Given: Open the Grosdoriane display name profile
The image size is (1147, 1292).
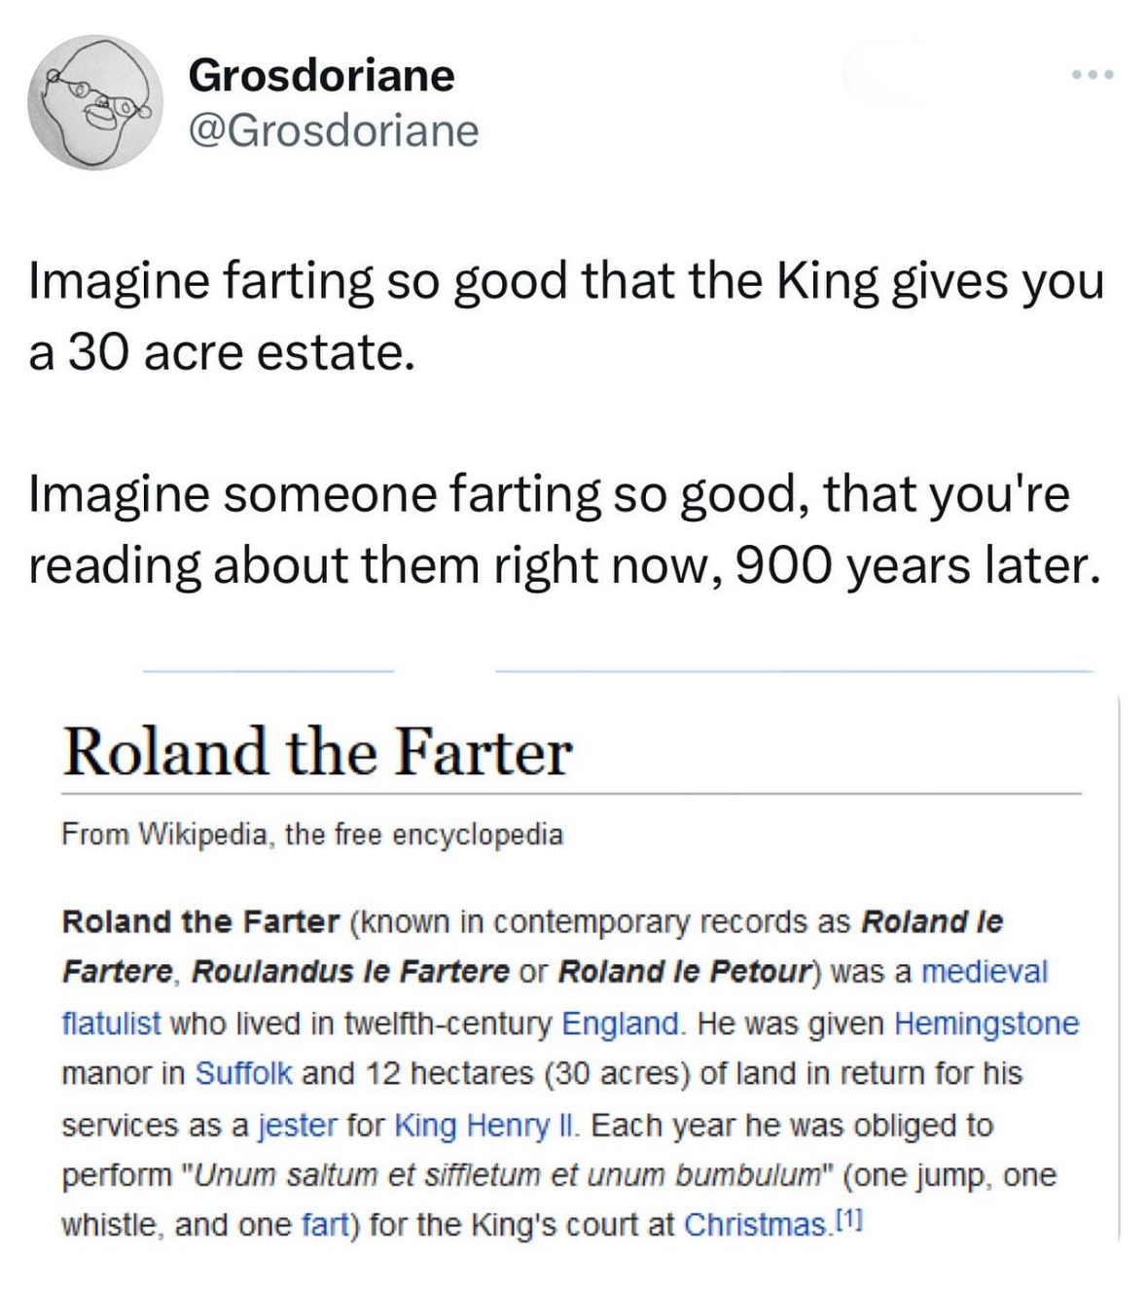Looking at the screenshot, I should coord(321,75).
